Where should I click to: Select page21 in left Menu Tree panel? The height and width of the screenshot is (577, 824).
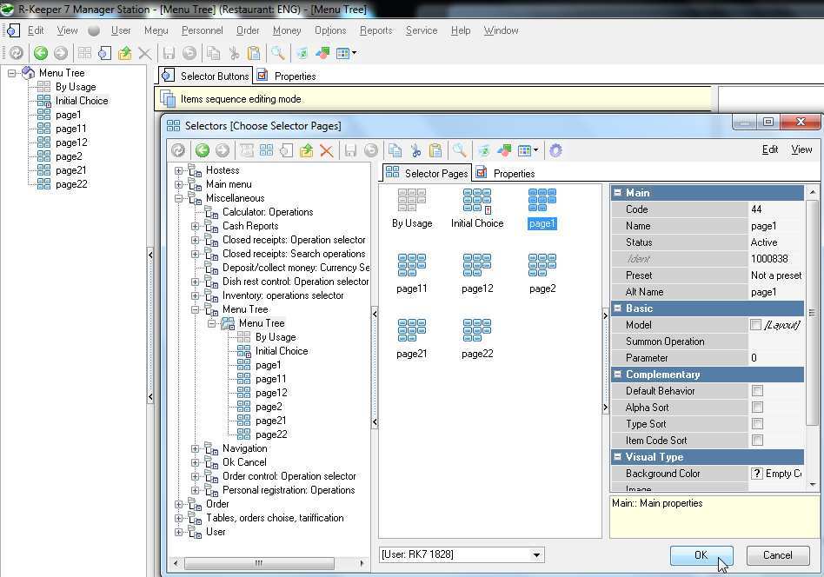coord(71,170)
